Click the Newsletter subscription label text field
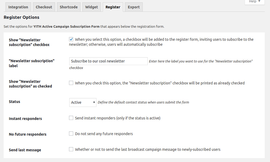270x162 pixels. (x=108, y=61)
